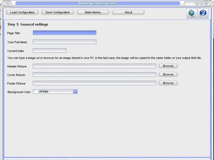Click into Cover Picture path field
Viewport: 214px width, 160px height.
94,75
